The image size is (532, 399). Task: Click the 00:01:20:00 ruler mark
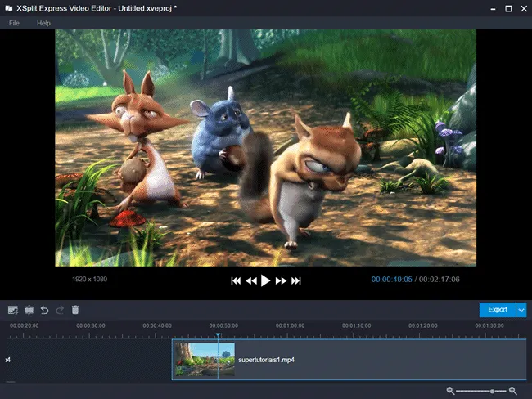coord(423,325)
